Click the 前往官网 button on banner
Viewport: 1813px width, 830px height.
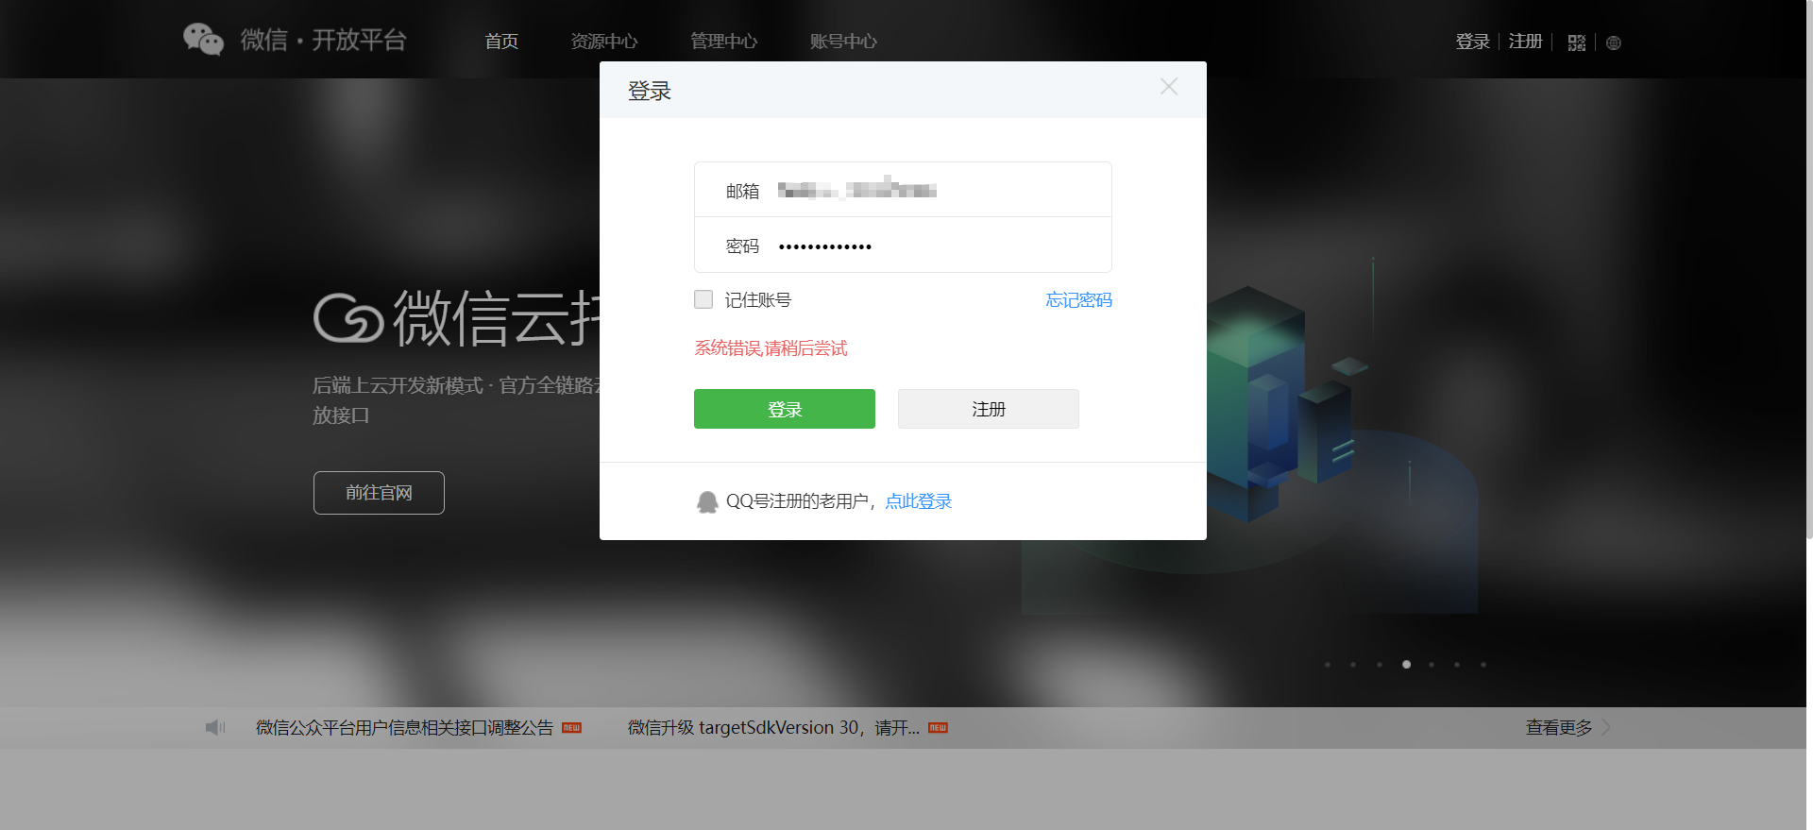click(379, 493)
